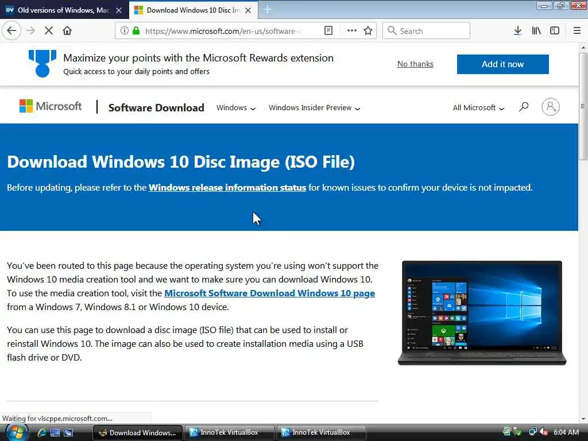The height and width of the screenshot is (441, 588).
Task: Expand the All Microsoft dropdown
Action: 478,108
